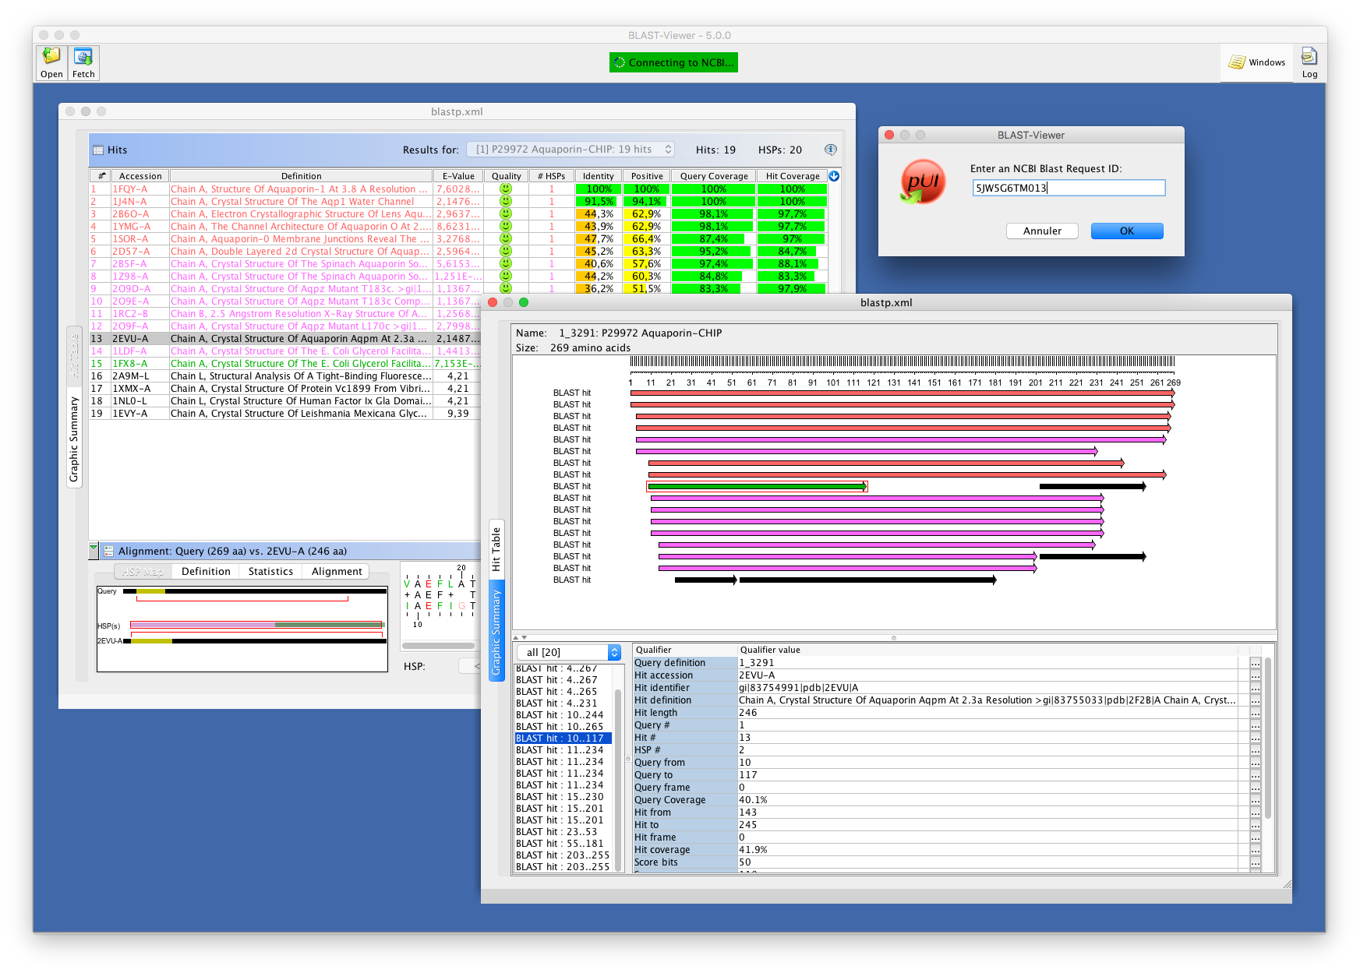Click the BLAST hit list vertical scrollbar
Viewport: 1360px width, 973px height.
pyautogui.click(x=618, y=779)
